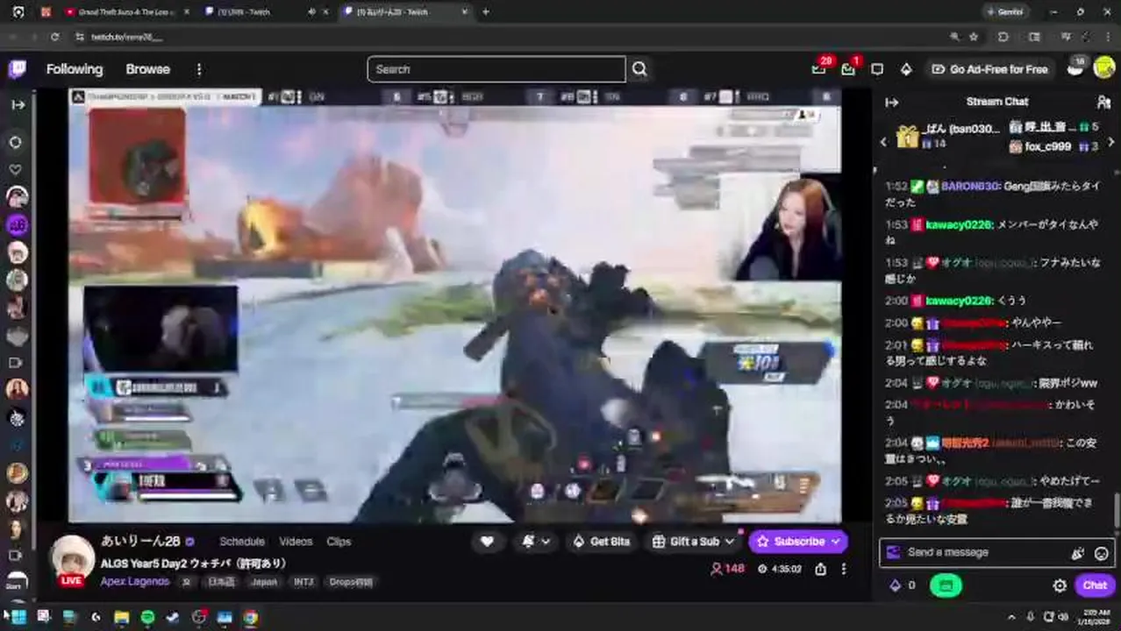Screen dimensions: 1121x631
Task: Open the chat community users list icon
Action: coord(1104,102)
